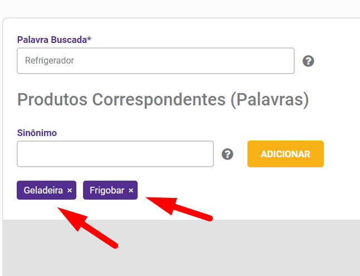Screen dimensions: 360x276
Task: Add synonym using the yellow button
Action: tap(285, 154)
